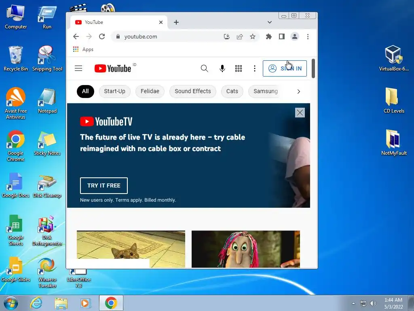Image resolution: width=414 pixels, height=311 pixels.
Task: Select the NotMyFault folder
Action: coord(394,143)
